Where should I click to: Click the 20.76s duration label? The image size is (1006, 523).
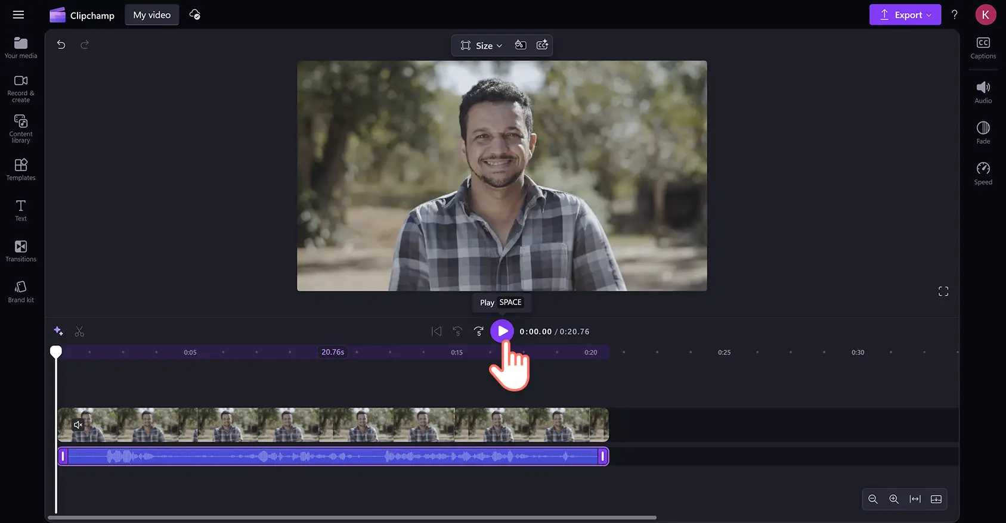[333, 352]
